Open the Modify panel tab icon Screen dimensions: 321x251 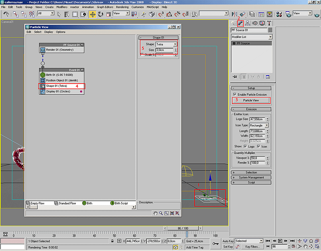pyautogui.click(x=240, y=23)
